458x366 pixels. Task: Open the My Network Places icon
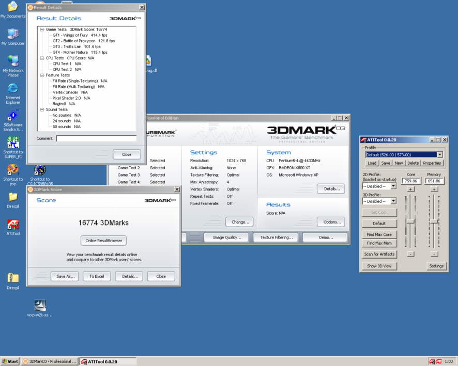point(13,61)
